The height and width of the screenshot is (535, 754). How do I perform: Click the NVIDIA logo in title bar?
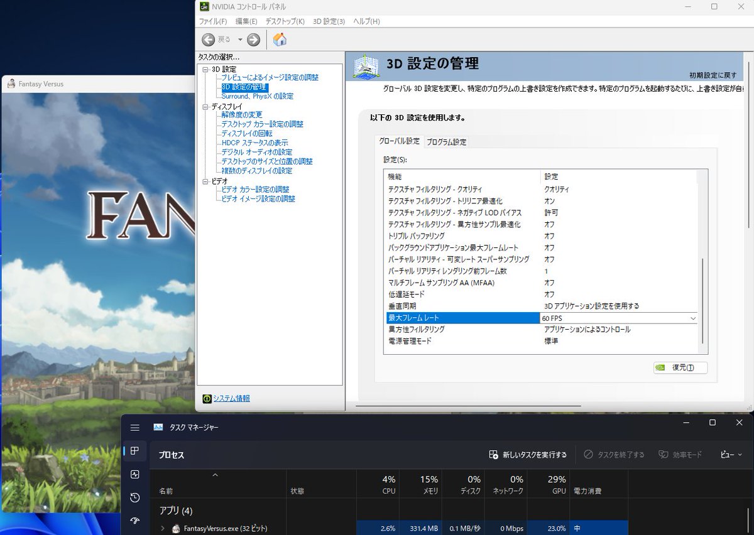[x=204, y=6]
